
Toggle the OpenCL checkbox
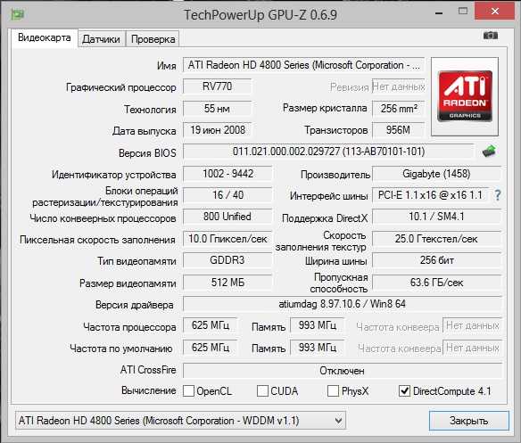(x=189, y=391)
